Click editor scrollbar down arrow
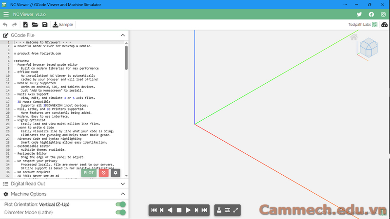 [126, 176]
